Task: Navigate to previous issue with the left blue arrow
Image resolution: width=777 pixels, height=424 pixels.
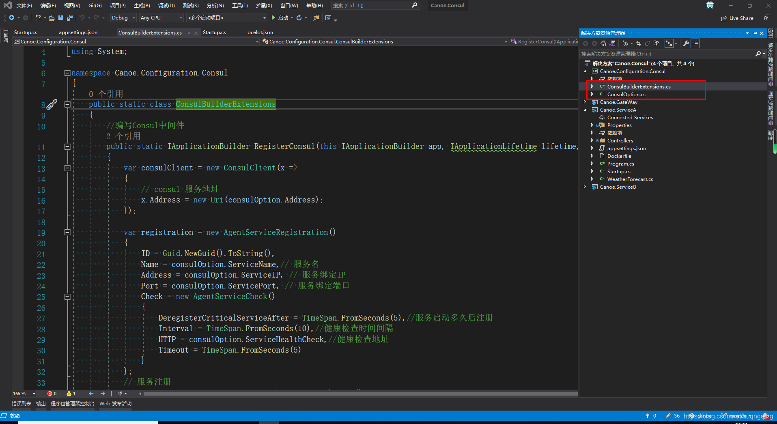Action: point(91,394)
